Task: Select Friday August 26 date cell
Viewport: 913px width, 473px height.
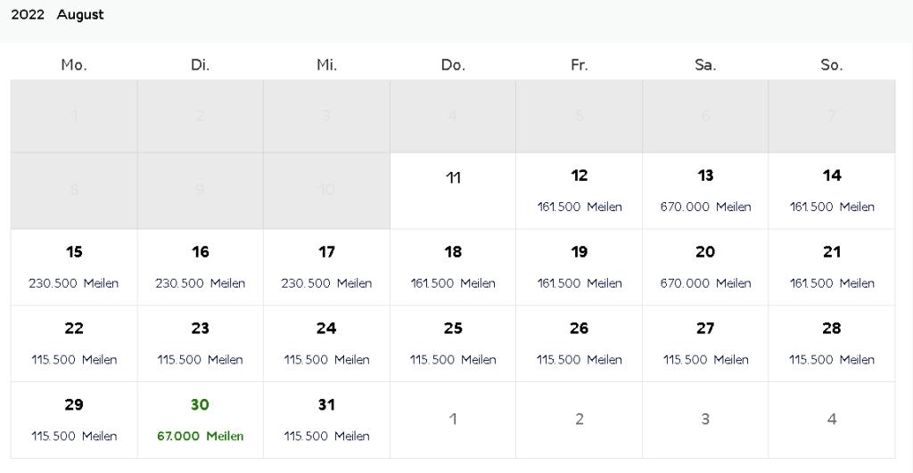Action: [x=580, y=344]
